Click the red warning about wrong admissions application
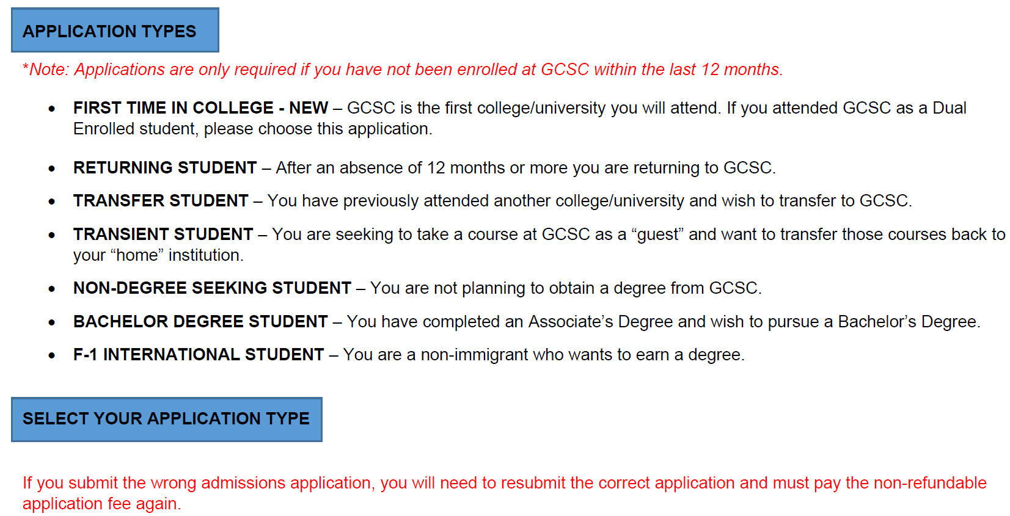The width and height of the screenshot is (1010, 516). point(504,493)
